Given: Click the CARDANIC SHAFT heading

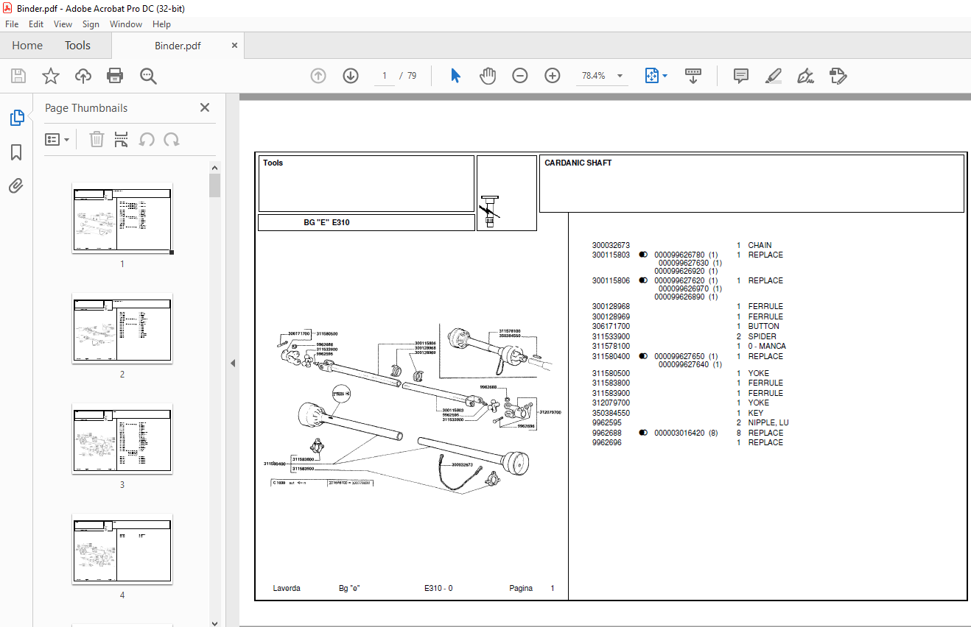Looking at the screenshot, I should 578,163.
